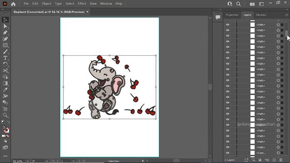Open the drawing modes icon
The width and height of the screenshot is (290, 163).
click(x=5, y=141)
